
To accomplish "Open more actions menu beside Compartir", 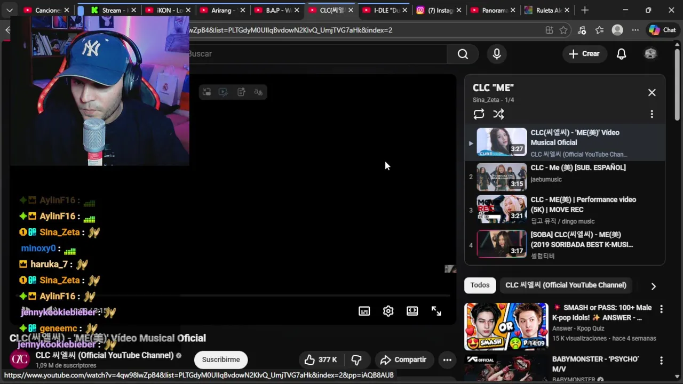I will [x=447, y=359].
